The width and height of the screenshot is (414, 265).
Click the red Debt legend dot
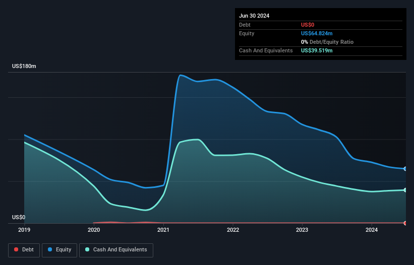pyautogui.click(x=16, y=249)
